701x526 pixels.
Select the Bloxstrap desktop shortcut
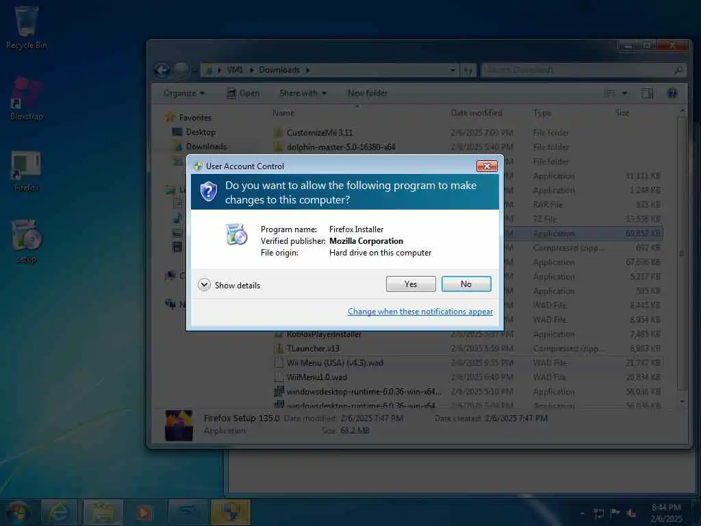tap(27, 99)
